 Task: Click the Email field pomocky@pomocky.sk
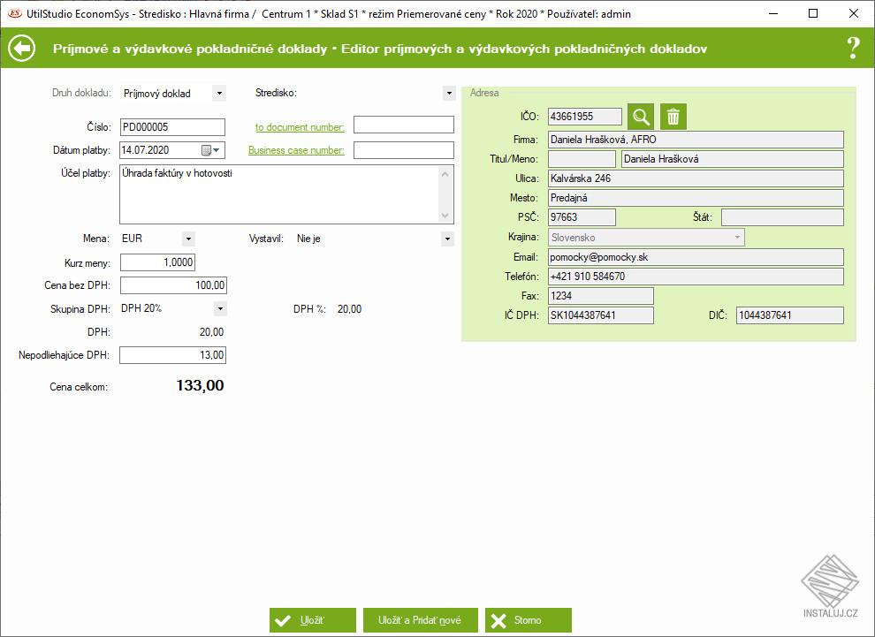[x=696, y=257]
